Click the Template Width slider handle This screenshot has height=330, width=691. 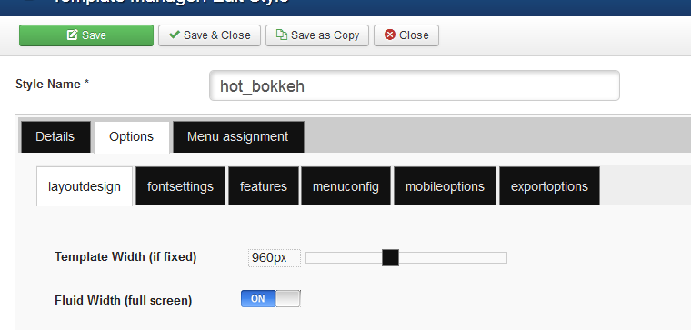tap(390, 258)
